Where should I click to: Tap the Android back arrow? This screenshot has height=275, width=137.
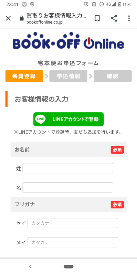(31, 267)
